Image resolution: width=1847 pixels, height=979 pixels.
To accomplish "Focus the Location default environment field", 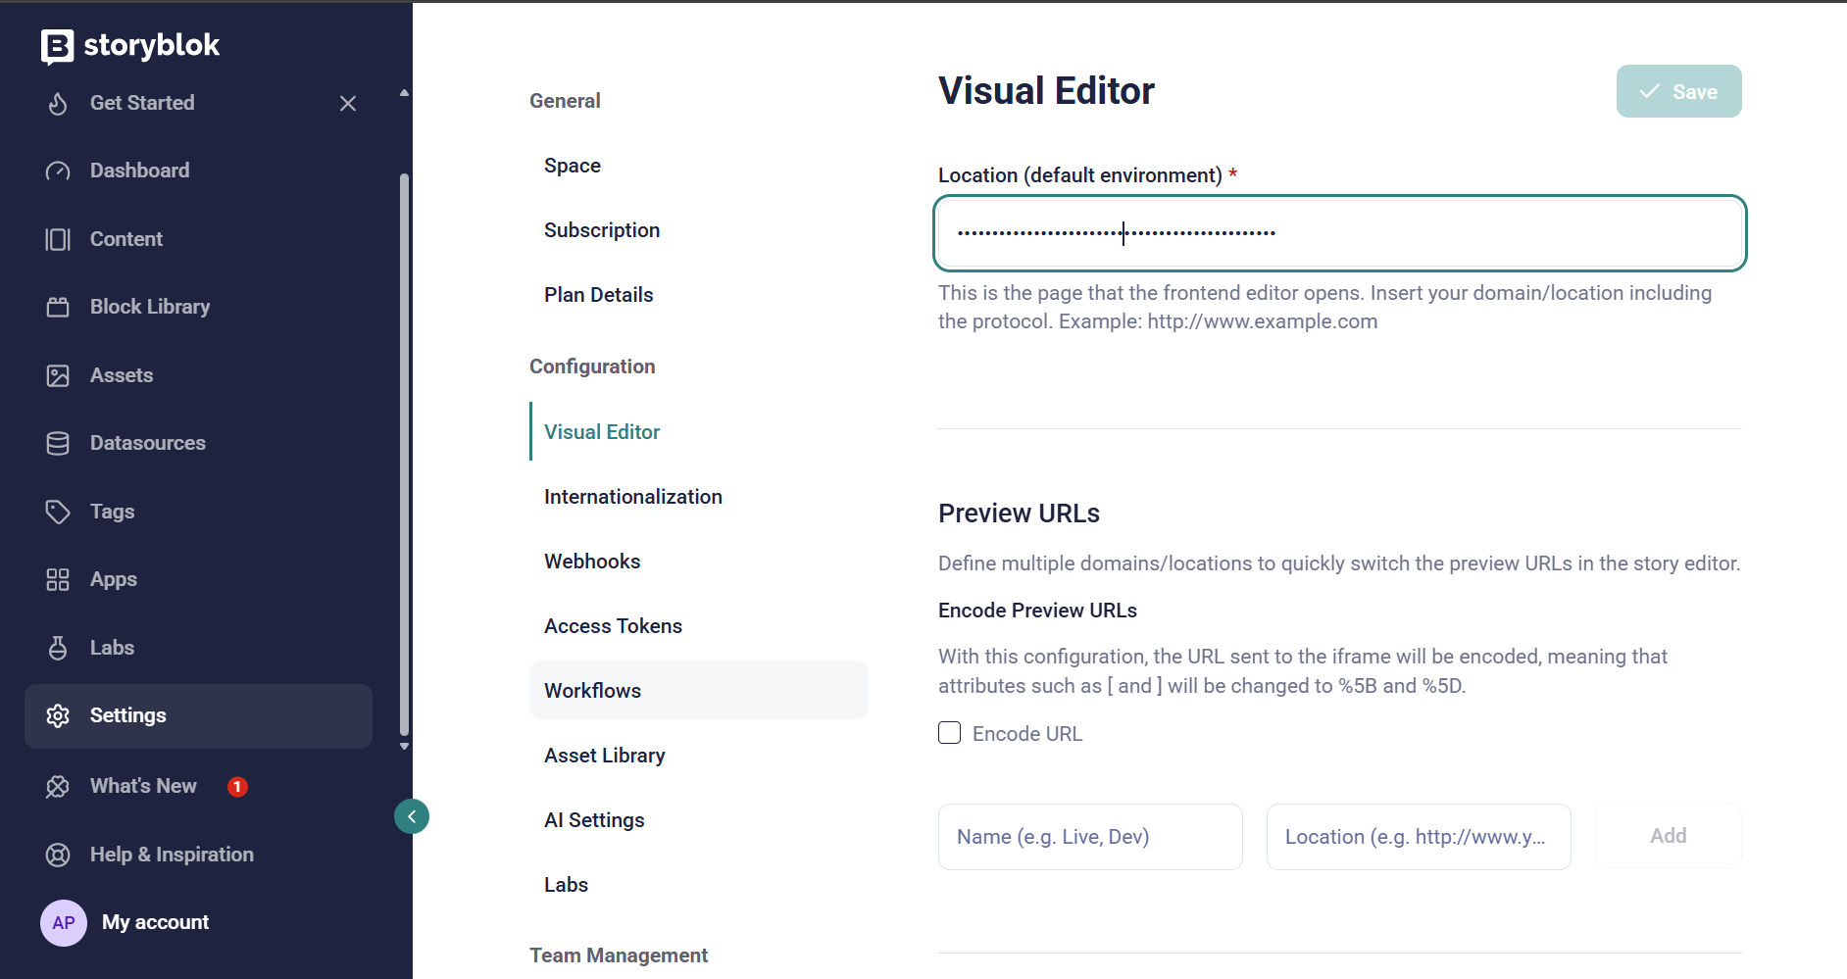I will 1340,233.
